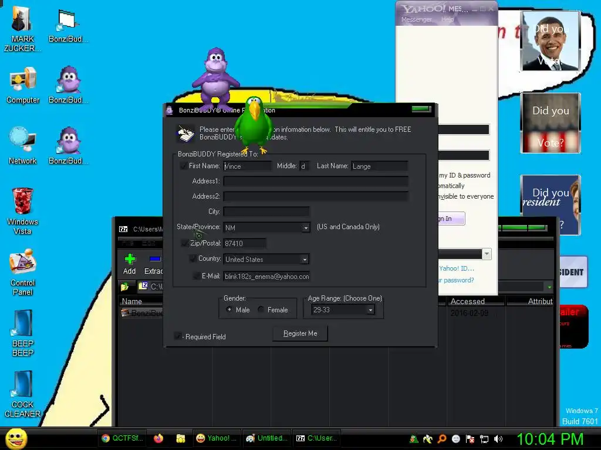This screenshot has width=601, height=450.
Task: Open the file explorer folder in taskbar
Action: pyautogui.click(x=181, y=438)
